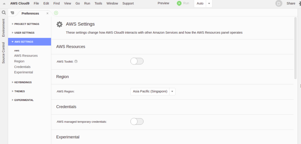This screenshot has height=144, width=301.
Task: Click the Auto runner button
Action: 200,4
